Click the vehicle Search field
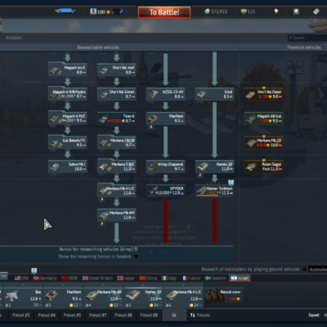Viewport: 327px width, 327px height. (x=307, y=38)
